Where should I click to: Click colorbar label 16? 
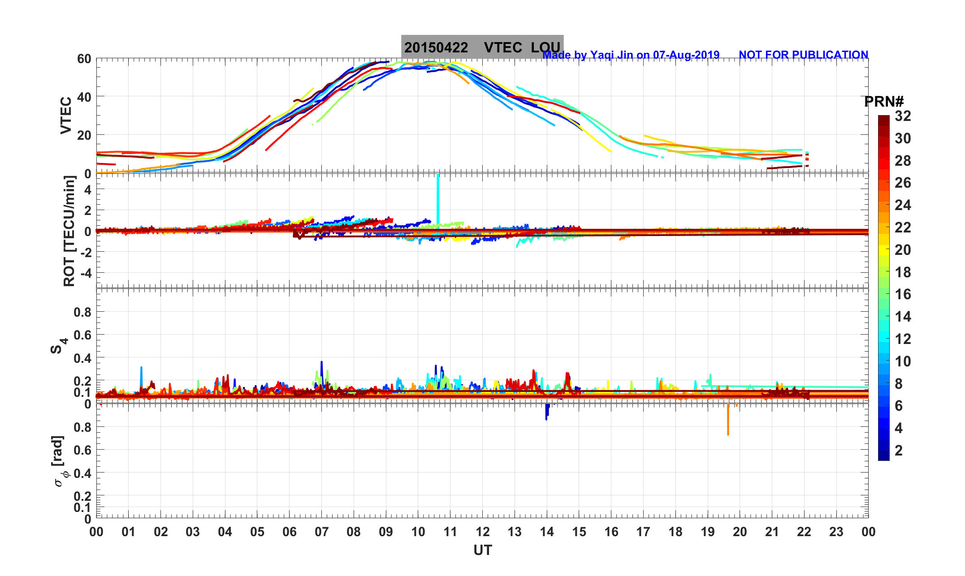pyautogui.click(x=903, y=294)
